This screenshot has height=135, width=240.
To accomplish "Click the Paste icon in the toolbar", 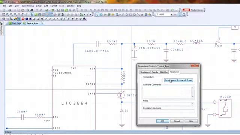I will point(22,10).
